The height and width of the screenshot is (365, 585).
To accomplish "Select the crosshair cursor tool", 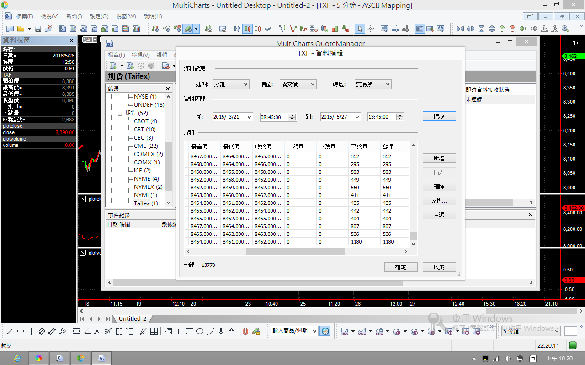I will [371, 29].
